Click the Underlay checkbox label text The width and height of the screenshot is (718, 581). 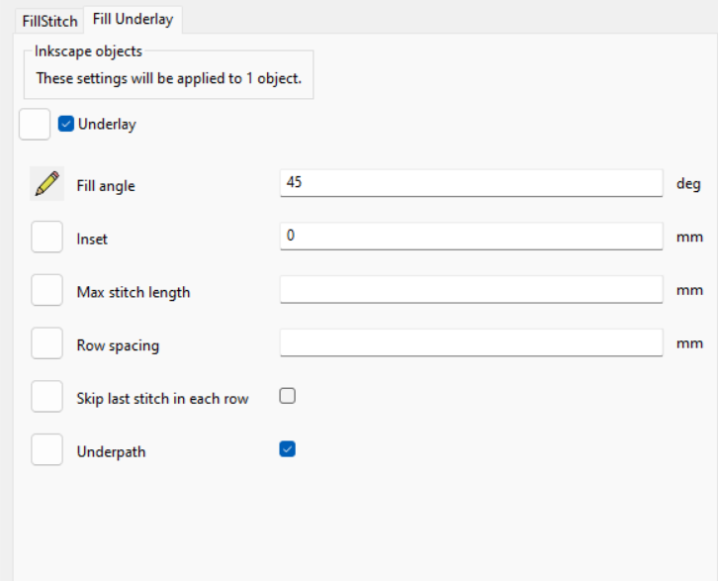click(x=107, y=124)
